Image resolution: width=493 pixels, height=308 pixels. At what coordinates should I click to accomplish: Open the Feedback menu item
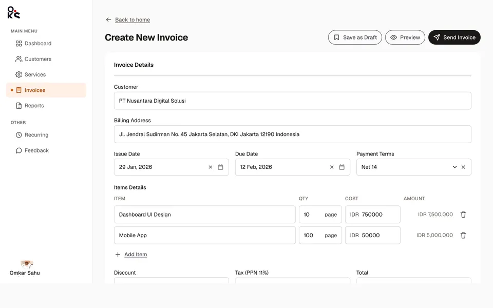coord(46,150)
